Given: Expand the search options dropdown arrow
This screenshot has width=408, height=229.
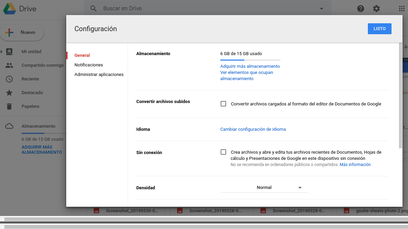Looking at the screenshot, I should pyautogui.click(x=322, y=9).
